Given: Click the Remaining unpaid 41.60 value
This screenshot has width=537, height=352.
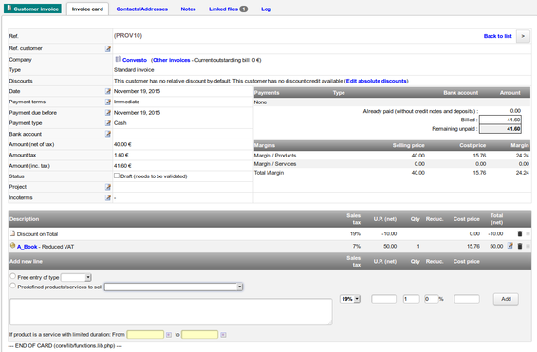Looking at the screenshot, I should coord(513,129).
